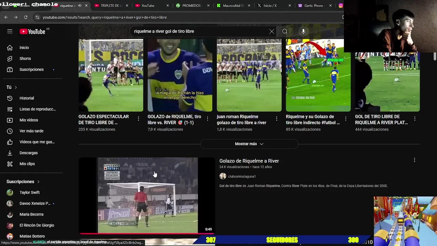Viewport: 437px width, 246px height.
Task: Go to the YouTube home logo
Action: pos(32,31)
